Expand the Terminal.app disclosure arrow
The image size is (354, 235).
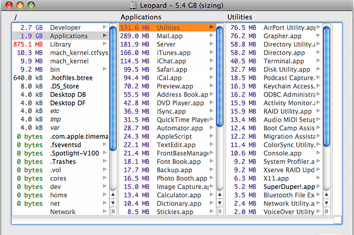(318, 61)
